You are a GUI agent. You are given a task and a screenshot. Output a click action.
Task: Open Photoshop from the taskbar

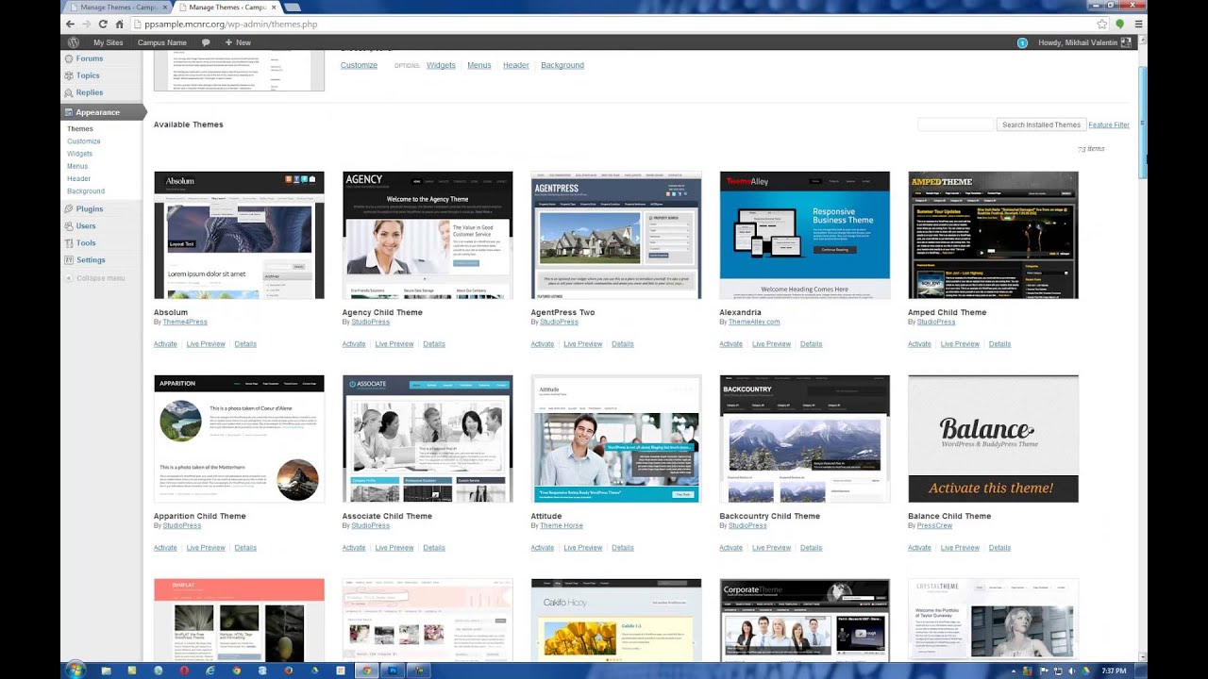click(393, 670)
